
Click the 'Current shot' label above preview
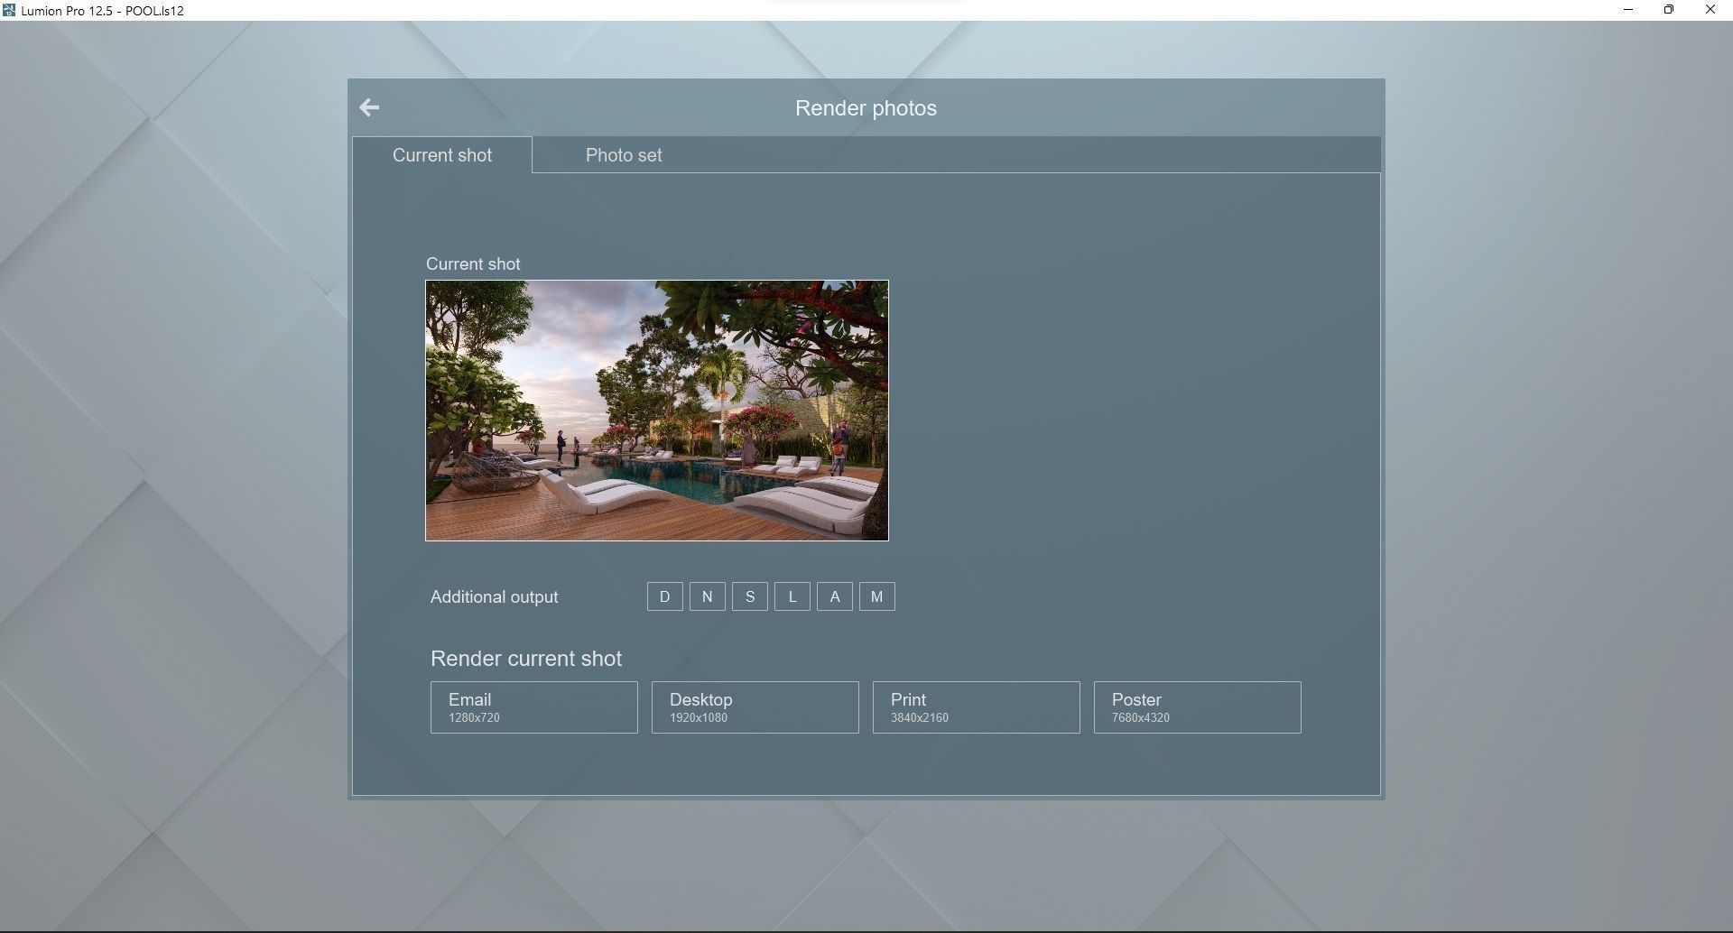coord(473,264)
